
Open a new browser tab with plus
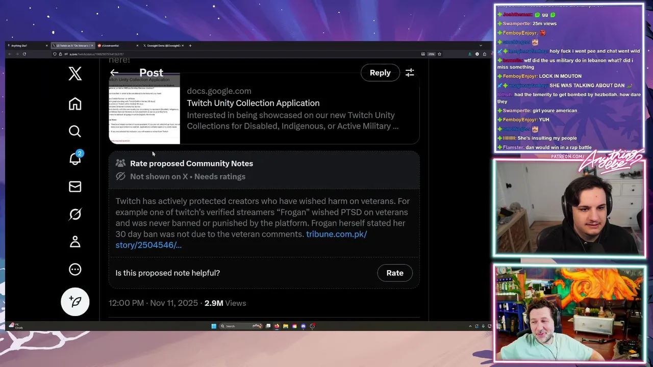(190, 45)
